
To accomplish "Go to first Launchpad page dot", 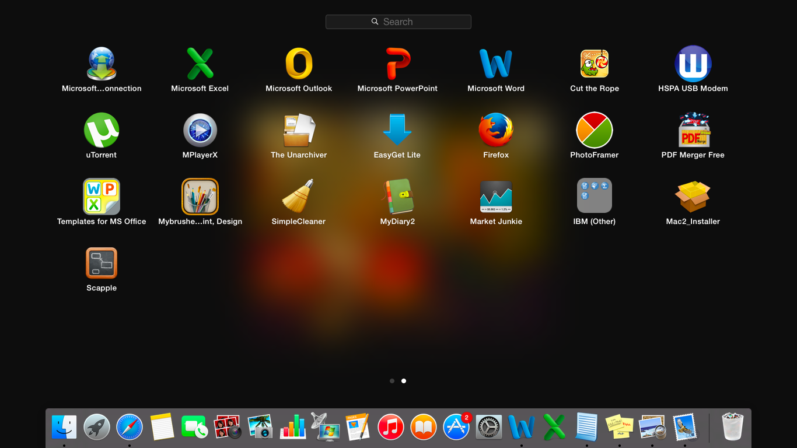I will pos(392,381).
